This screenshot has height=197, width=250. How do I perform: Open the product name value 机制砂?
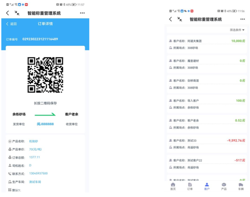pyautogui.click(x=34, y=141)
